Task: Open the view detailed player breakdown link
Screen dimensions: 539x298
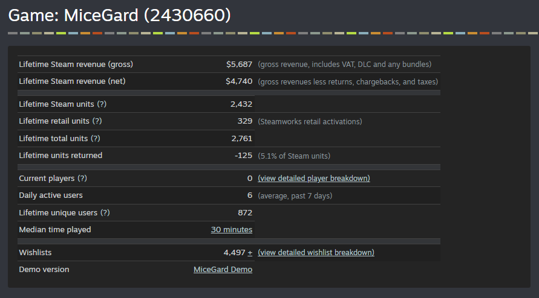Action: pos(314,179)
